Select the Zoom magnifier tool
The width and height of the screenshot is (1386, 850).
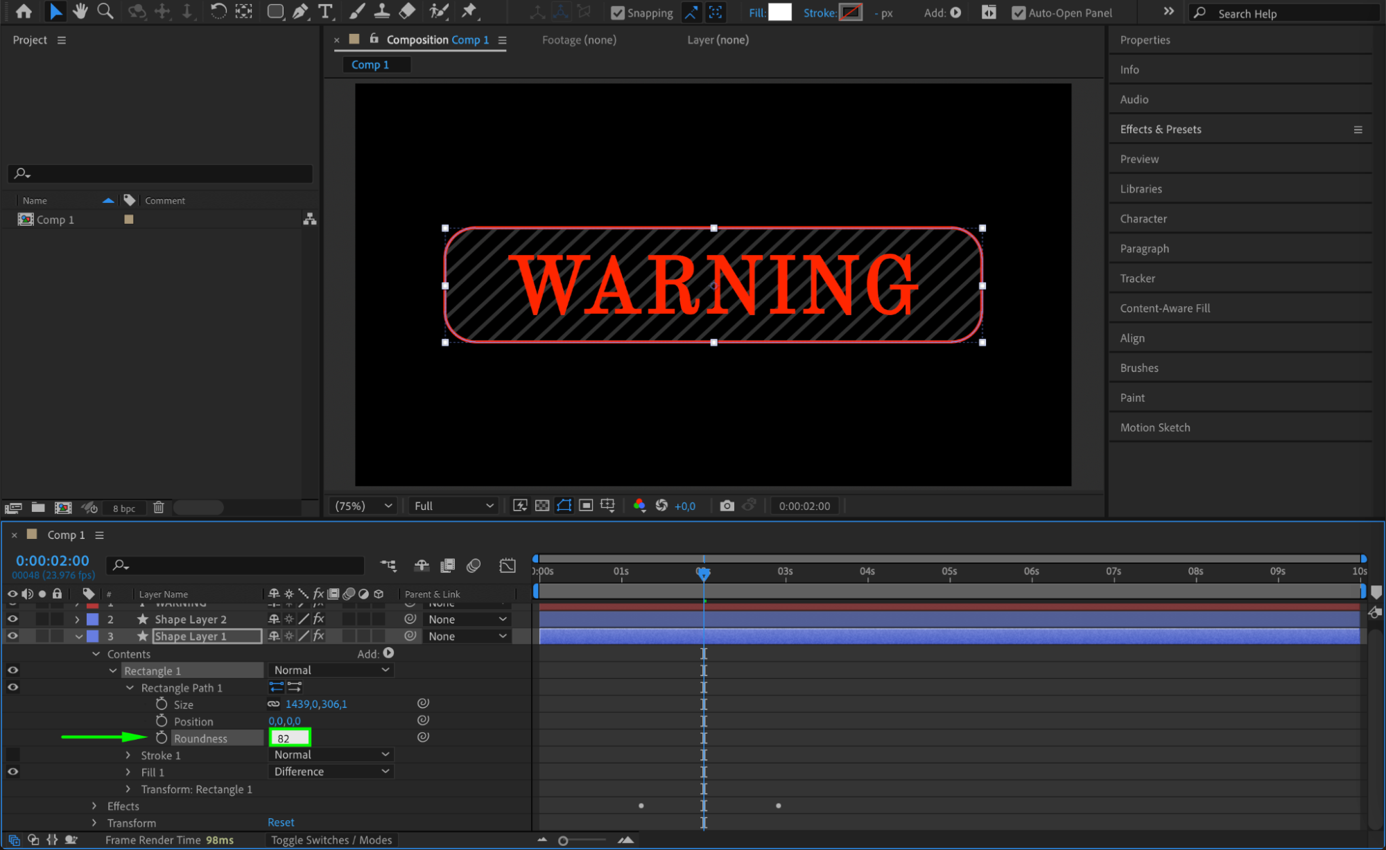(x=105, y=11)
